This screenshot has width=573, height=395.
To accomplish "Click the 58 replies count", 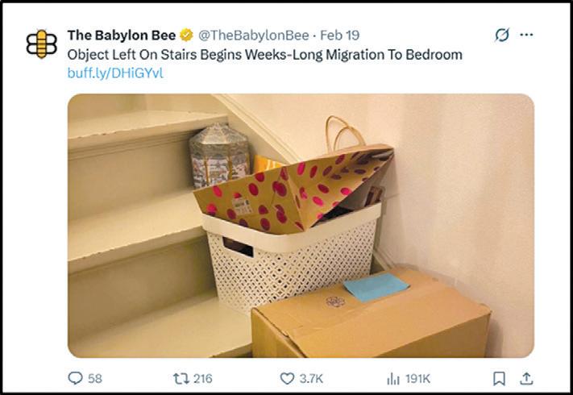I will [x=95, y=379].
